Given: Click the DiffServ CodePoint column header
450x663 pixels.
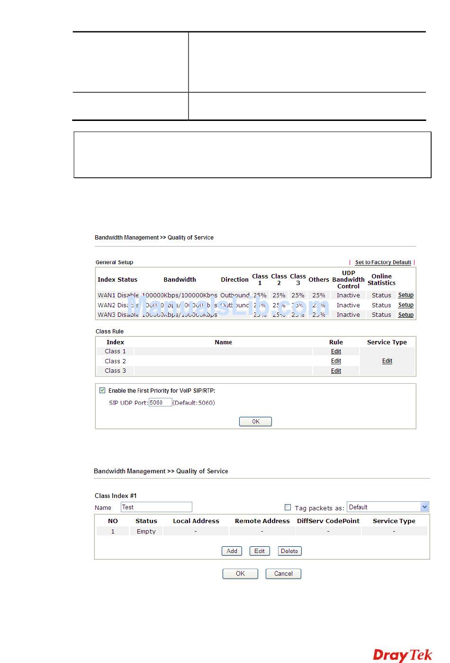Looking at the screenshot, I should 328,521.
